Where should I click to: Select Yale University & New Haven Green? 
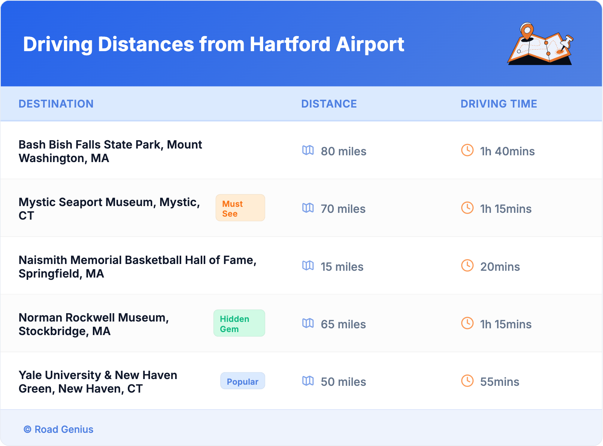click(98, 382)
